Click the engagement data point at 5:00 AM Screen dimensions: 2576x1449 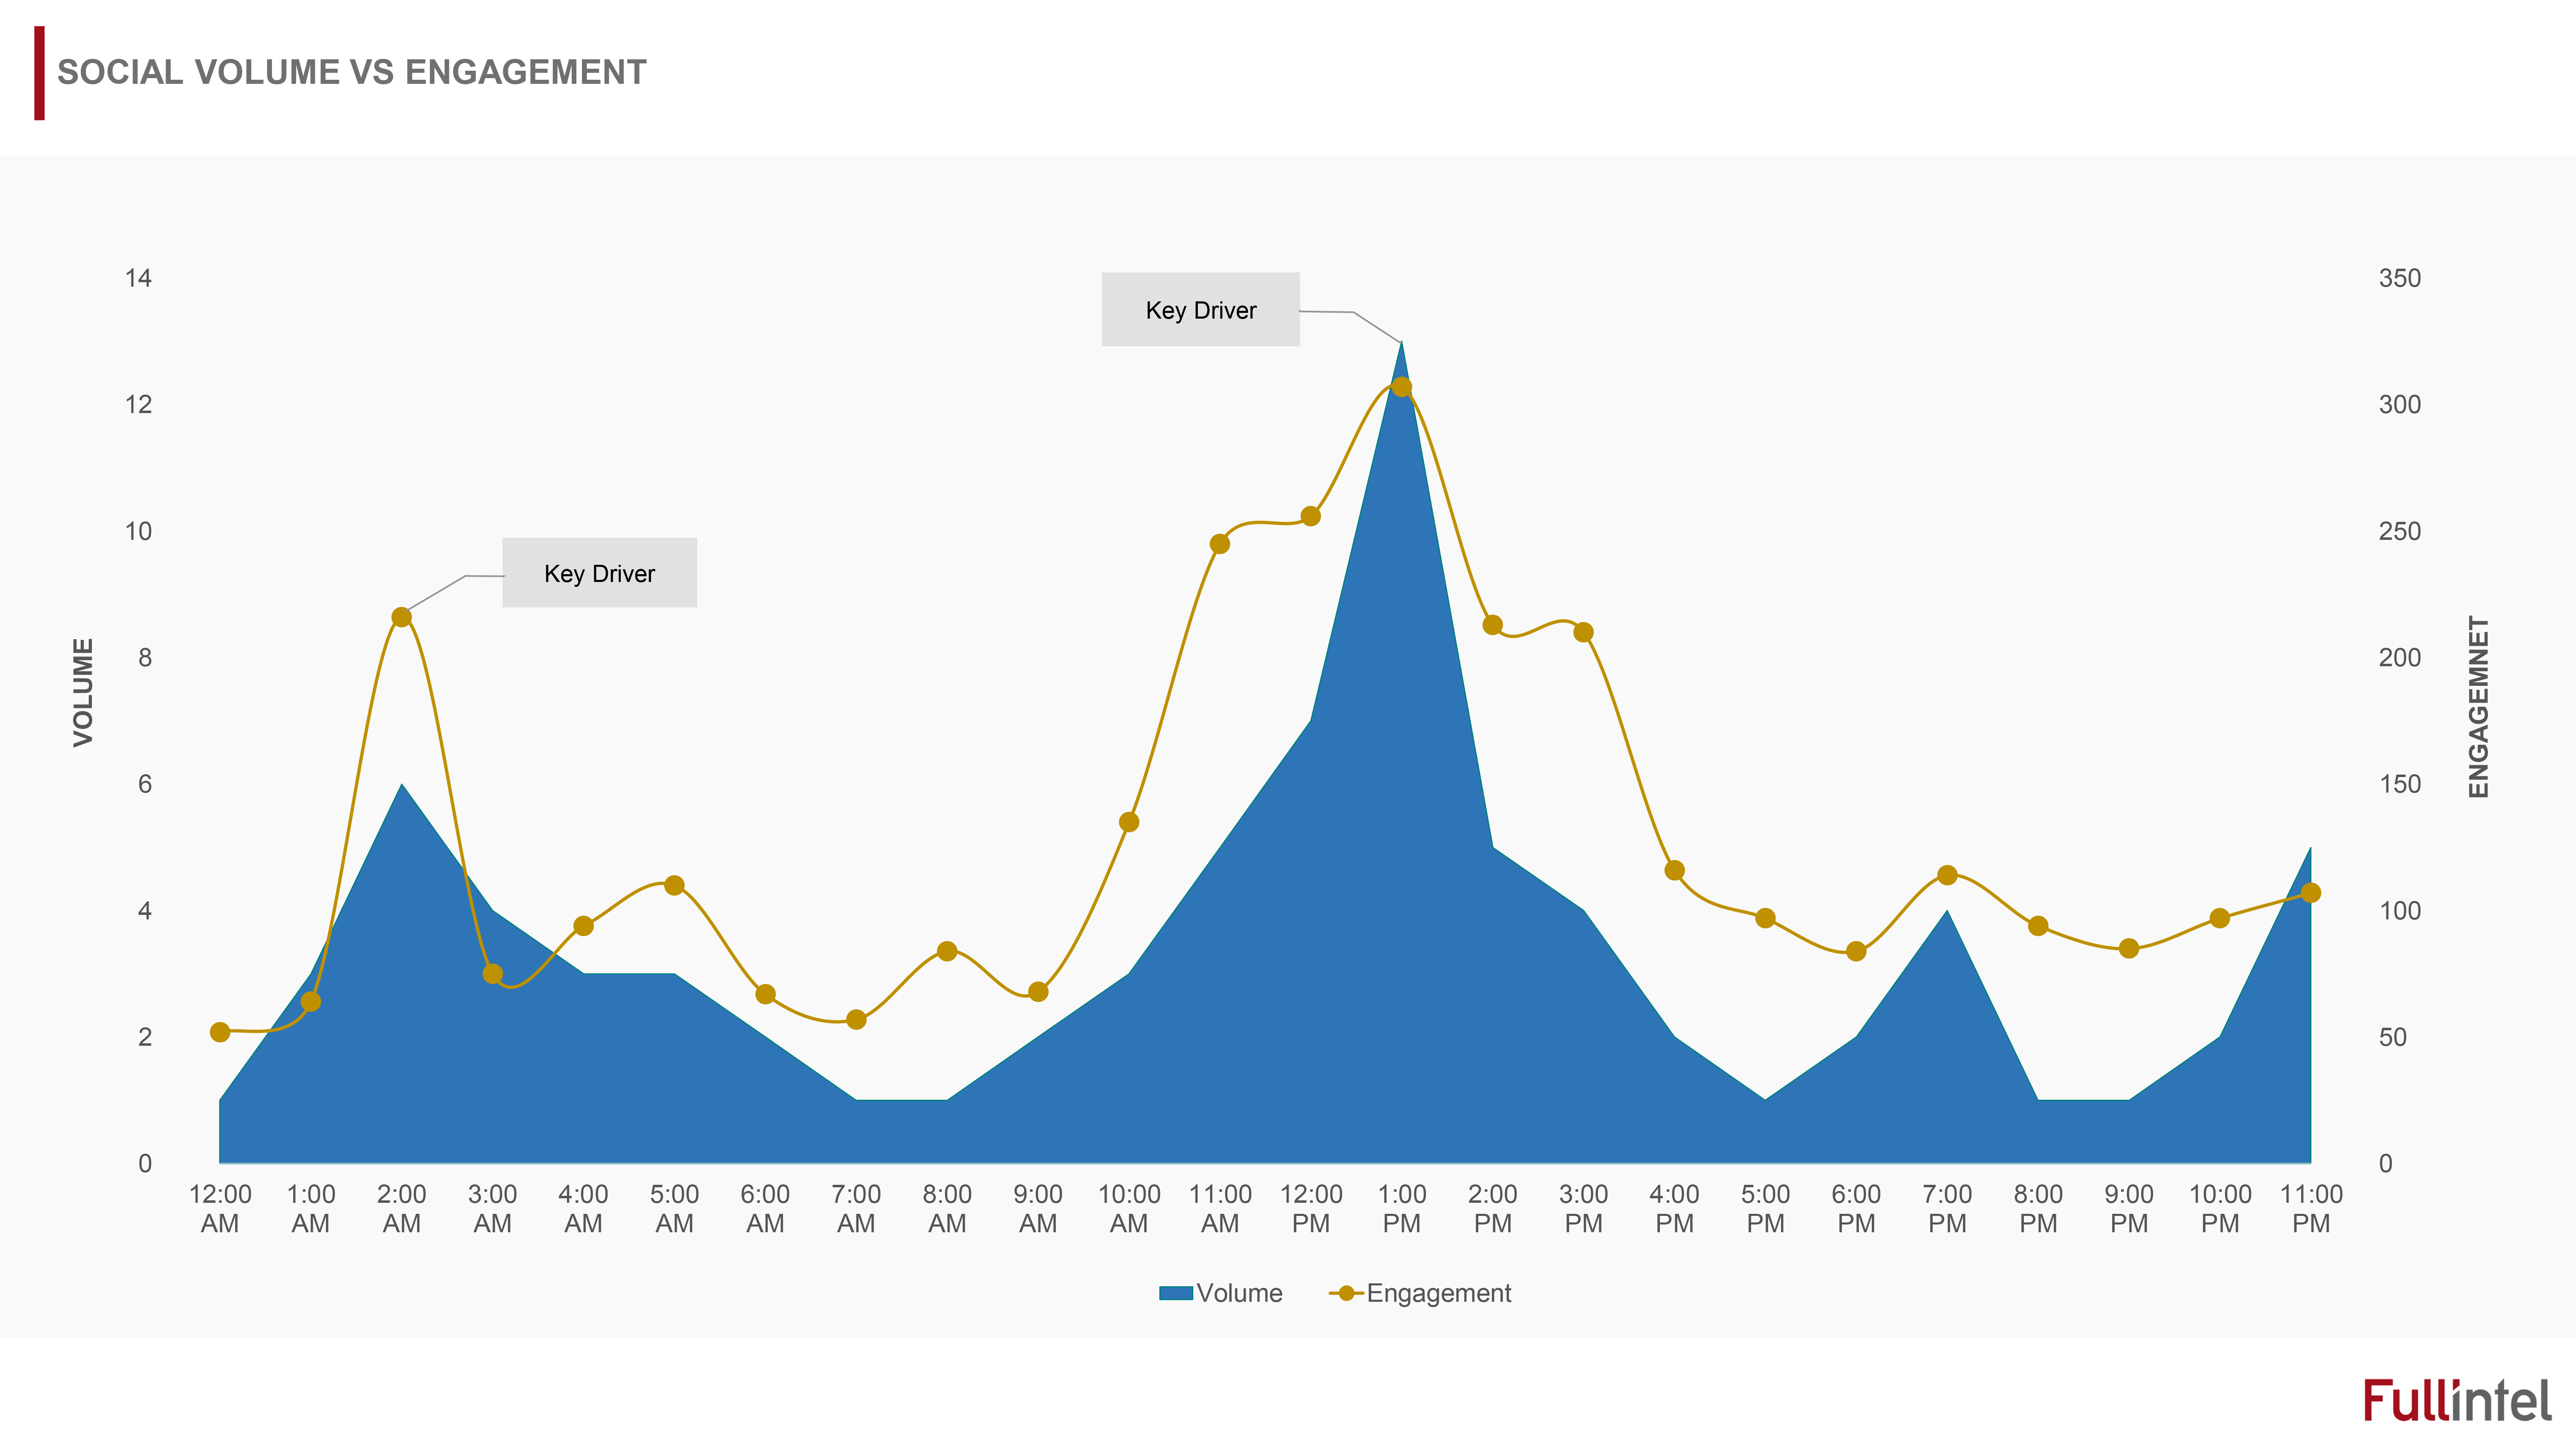click(674, 885)
